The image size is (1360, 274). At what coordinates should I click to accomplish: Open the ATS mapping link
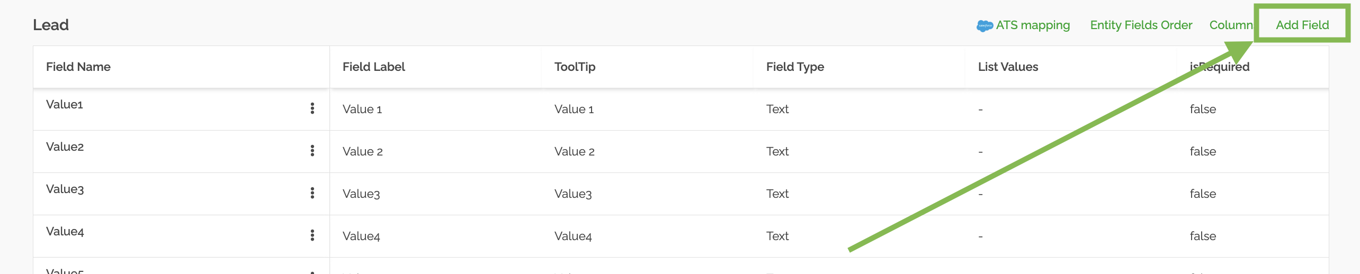coord(1033,25)
